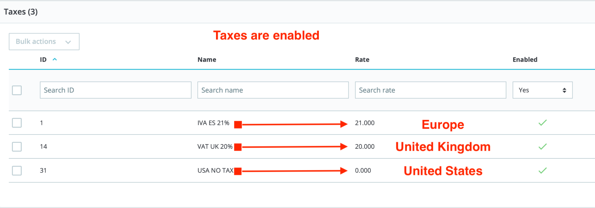Select the checkbox for tax ID 31
The width and height of the screenshot is (595, 208).
pyautogui.click(x=17, y=170)
